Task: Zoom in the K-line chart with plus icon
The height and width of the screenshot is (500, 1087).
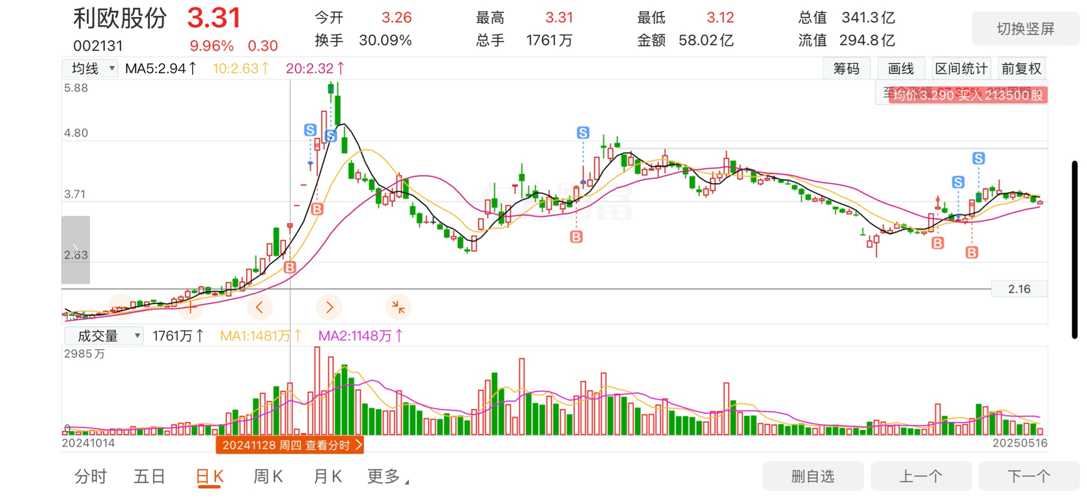Action: tap(190, 307)
